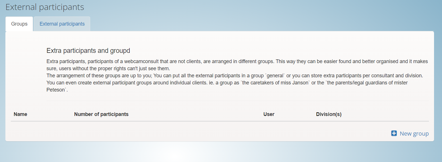The image size is (442, 162).
Task: Switch to the Groups tab
Action: (x=19, y=24)
